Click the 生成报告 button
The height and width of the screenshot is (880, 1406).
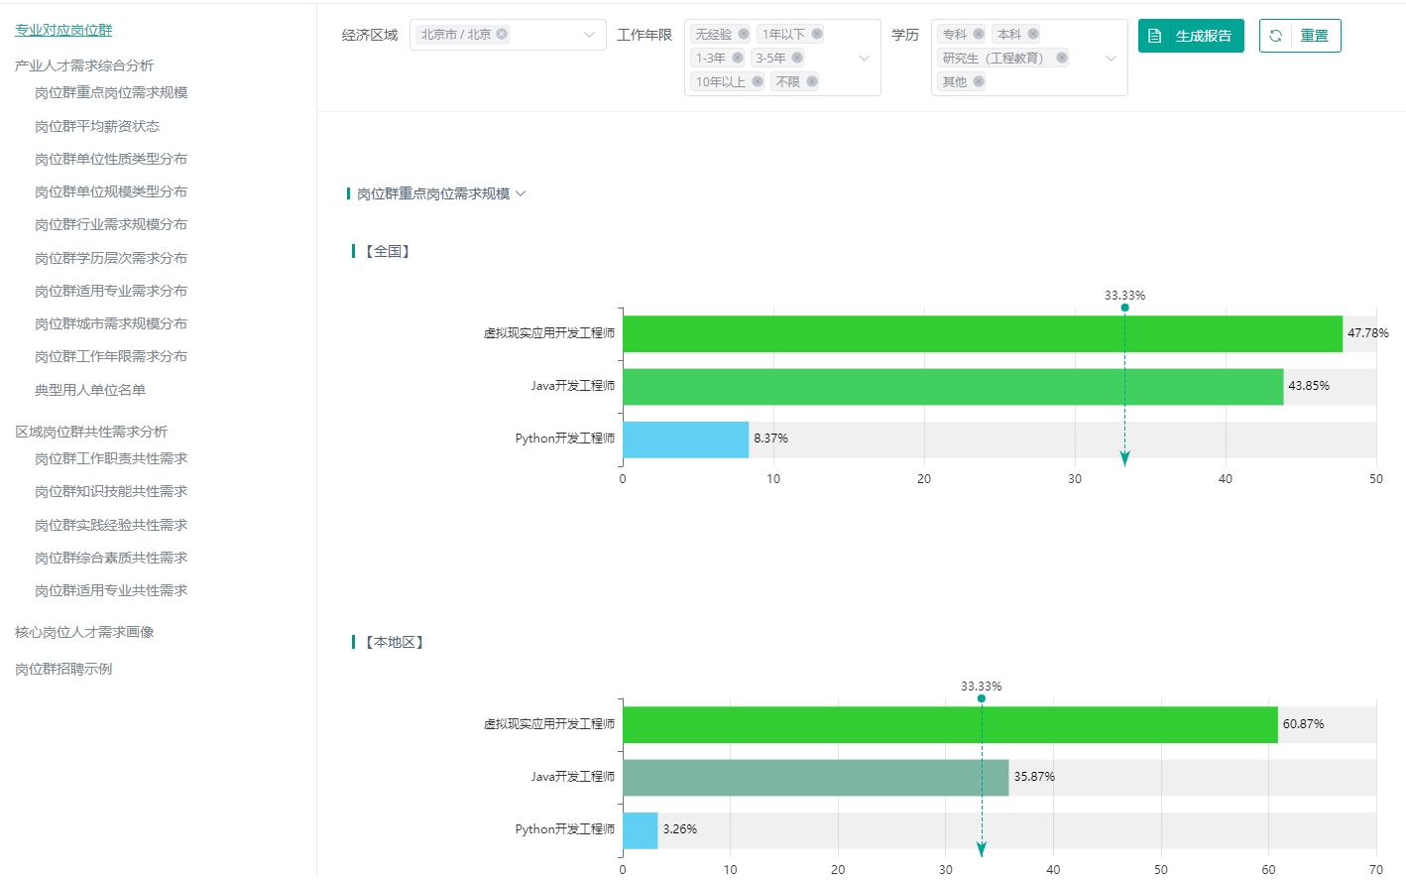[x=1191, y=36]
